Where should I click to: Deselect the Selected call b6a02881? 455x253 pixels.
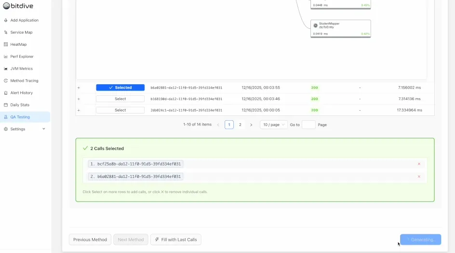pyautogui.click(x=120, y=88)
